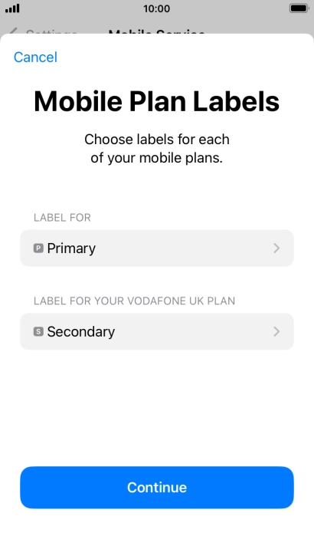Continue with the chosen plan labels
This screenshot has height=559, width=314.
tap(157, 488)
